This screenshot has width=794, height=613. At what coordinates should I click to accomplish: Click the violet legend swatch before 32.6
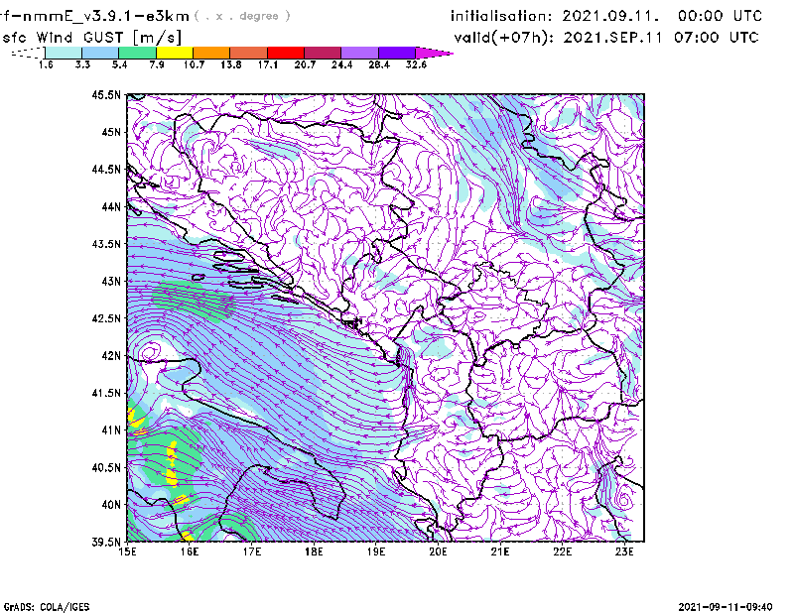point(397,53)
